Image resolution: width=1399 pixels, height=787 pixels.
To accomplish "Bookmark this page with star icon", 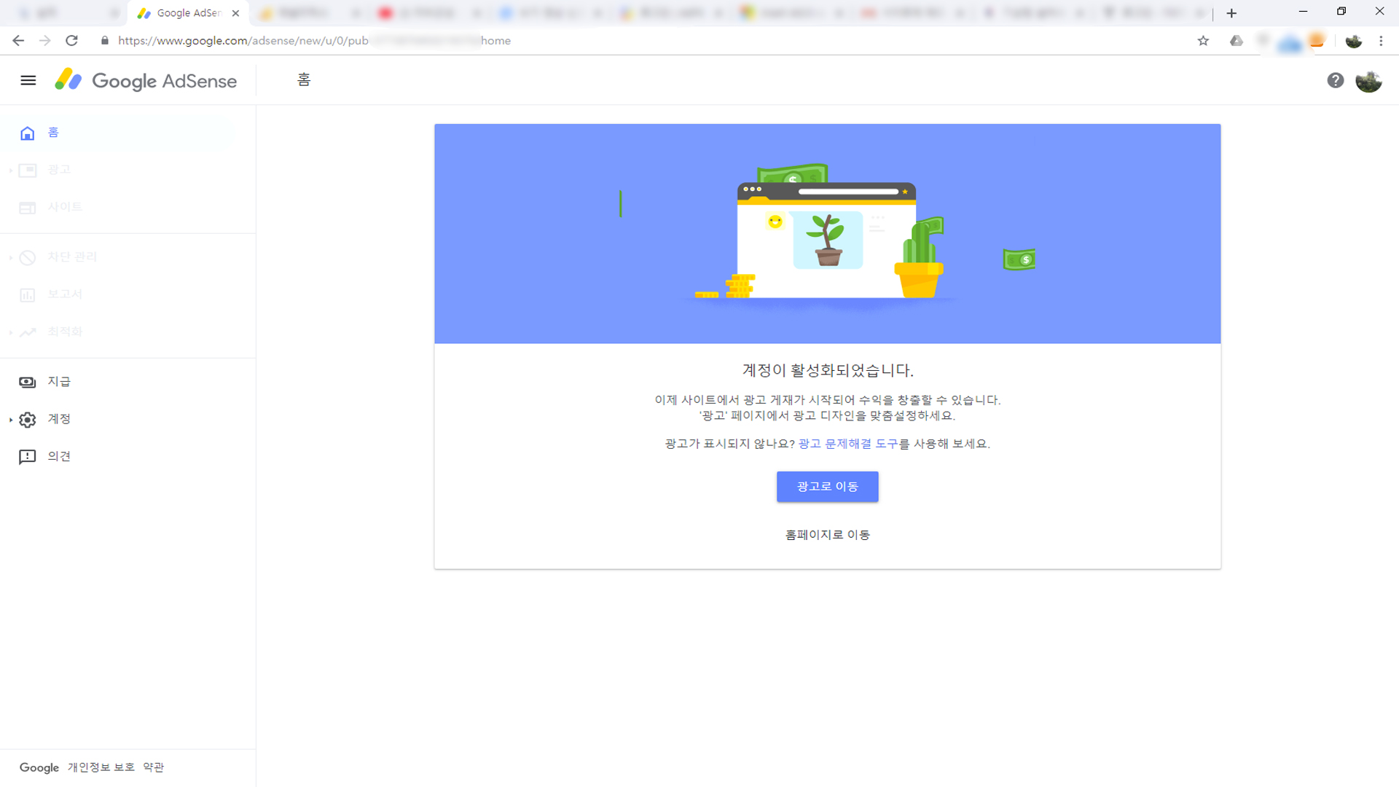I will (x=1203, y=41).
